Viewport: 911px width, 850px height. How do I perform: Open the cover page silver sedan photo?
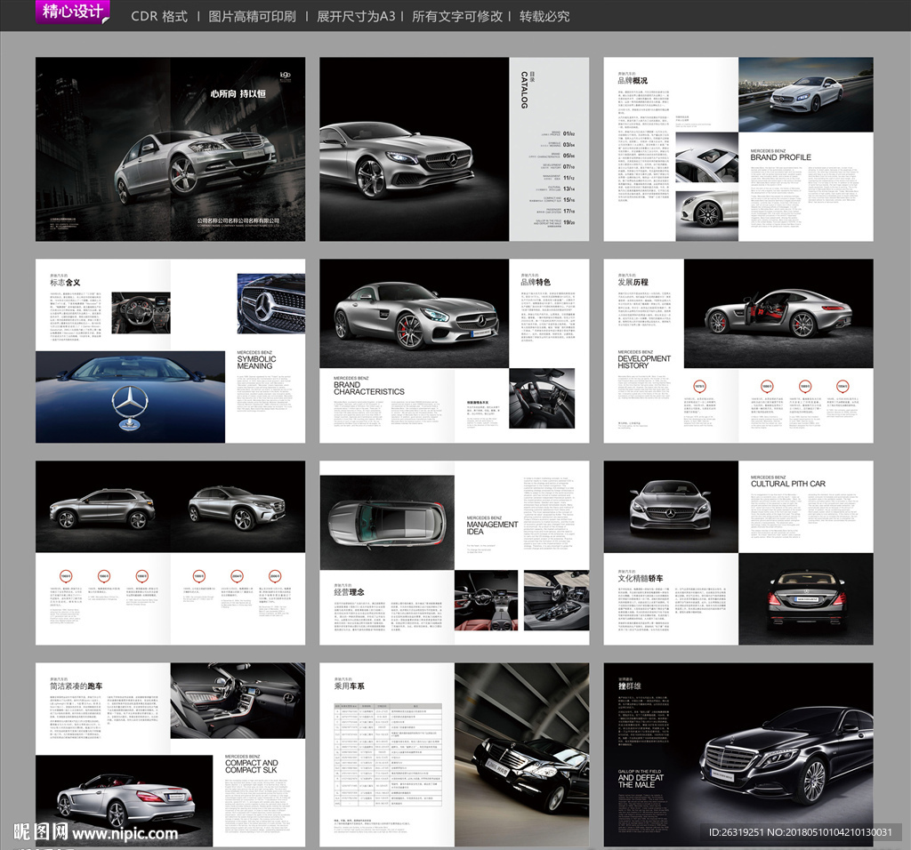click(x=195, y=165)
